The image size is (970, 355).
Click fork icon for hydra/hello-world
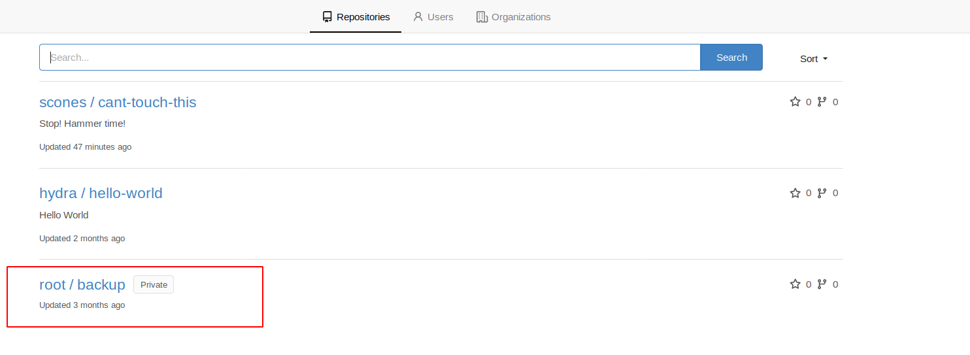pos(822,193)
